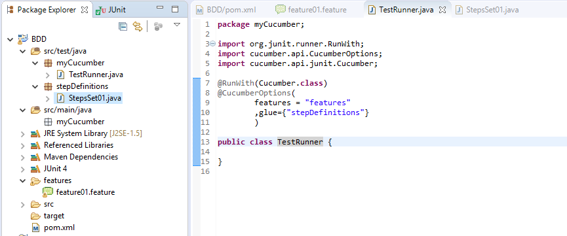Click the JRE System Library icon
The image size is (567, 236).
pos(35,133)
